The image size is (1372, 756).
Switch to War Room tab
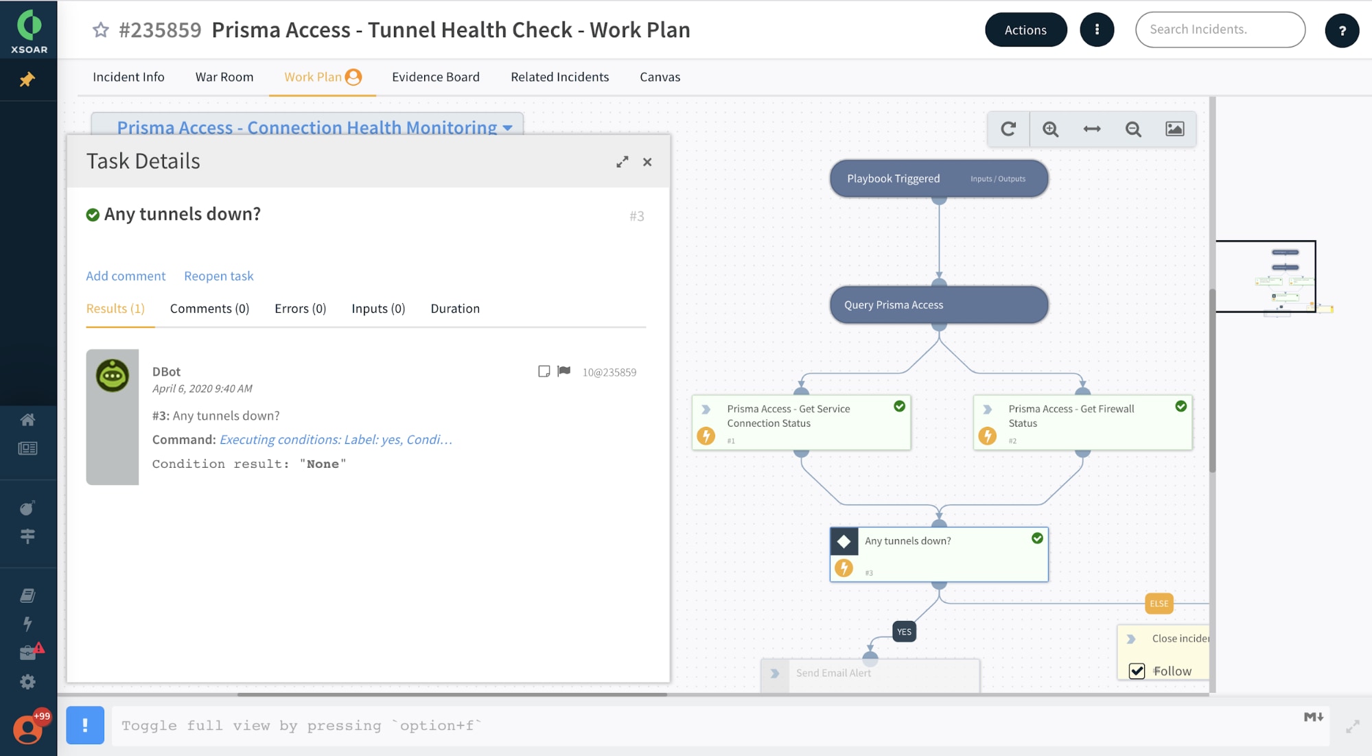224,77
